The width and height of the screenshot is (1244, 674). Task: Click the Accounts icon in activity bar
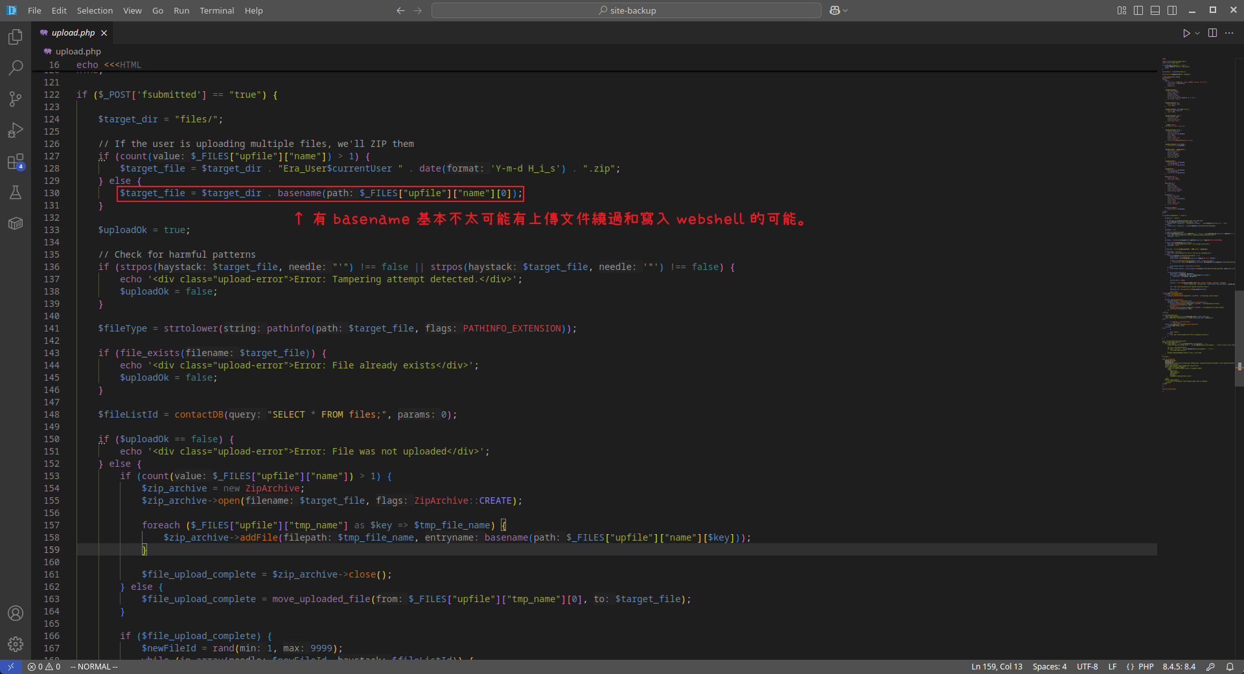16,613
